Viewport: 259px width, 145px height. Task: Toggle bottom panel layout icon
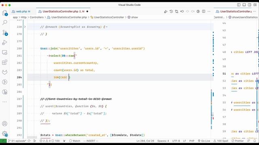pyautogui.click(x=244, y=5)
